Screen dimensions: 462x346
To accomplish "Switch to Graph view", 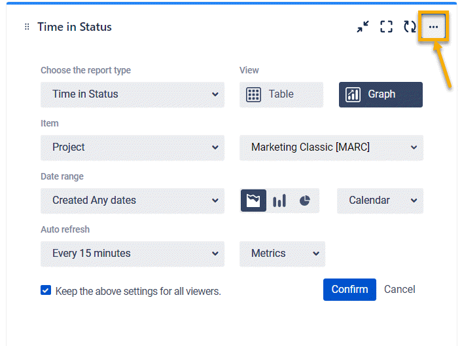I will pos(380,94).
